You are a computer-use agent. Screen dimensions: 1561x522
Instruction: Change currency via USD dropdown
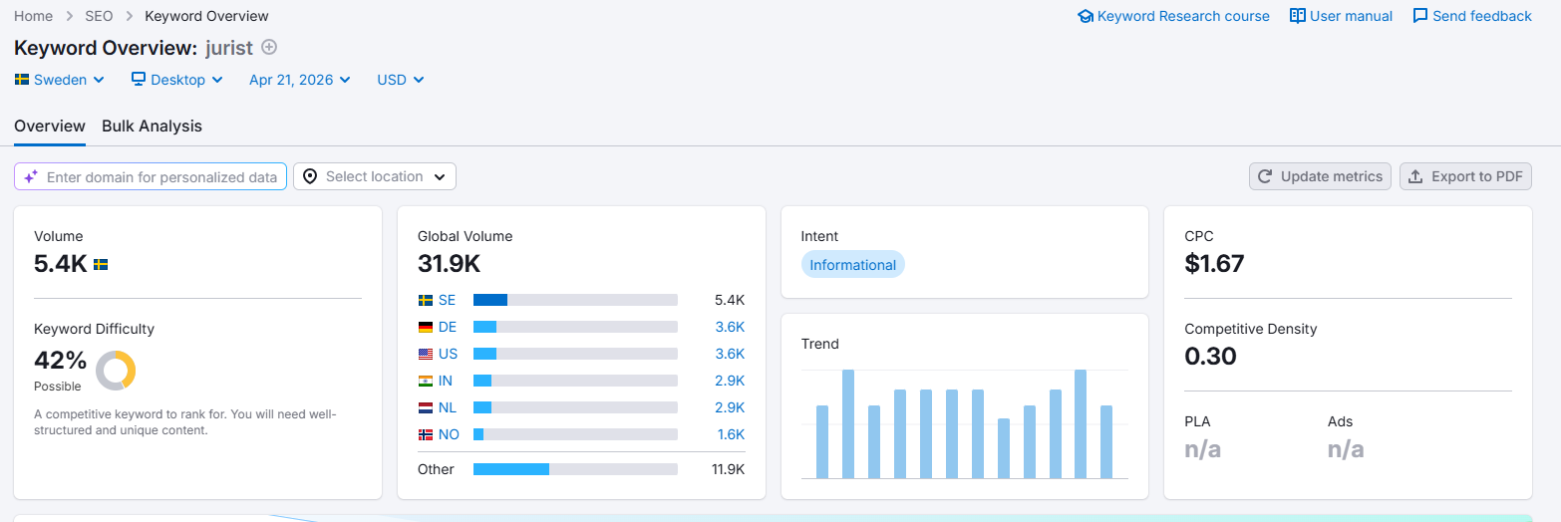click(x=400, y=80)
